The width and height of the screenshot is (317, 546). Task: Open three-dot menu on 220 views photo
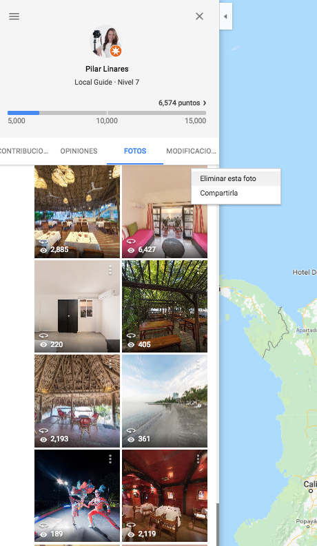pyautogui.click(x=110, y=269)
